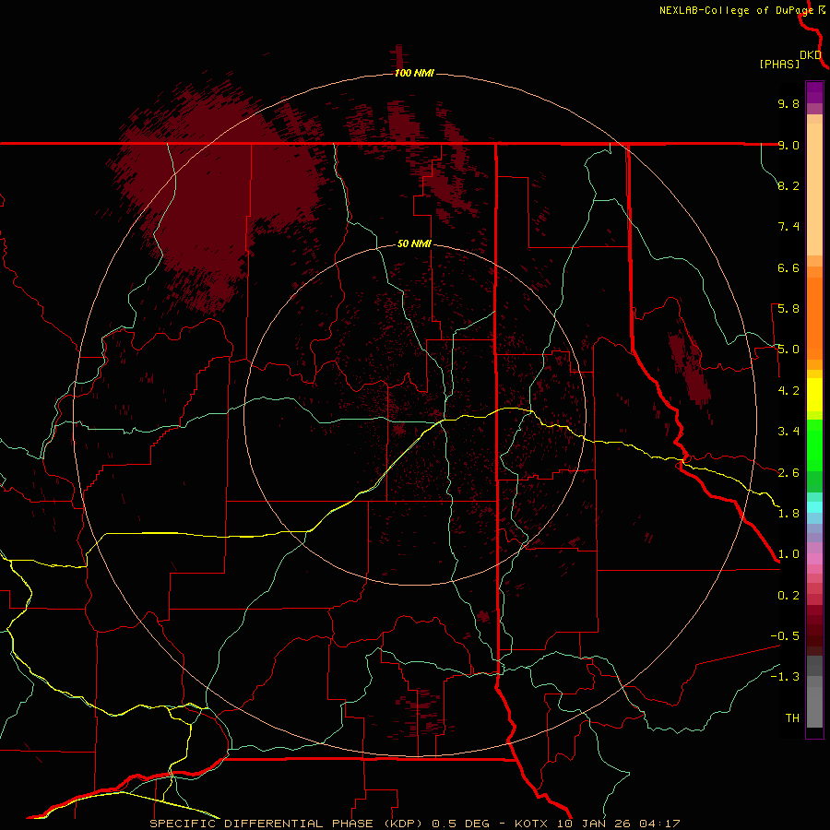Click the bright green band of the color bar
The image size is (830, 830).
814,445
